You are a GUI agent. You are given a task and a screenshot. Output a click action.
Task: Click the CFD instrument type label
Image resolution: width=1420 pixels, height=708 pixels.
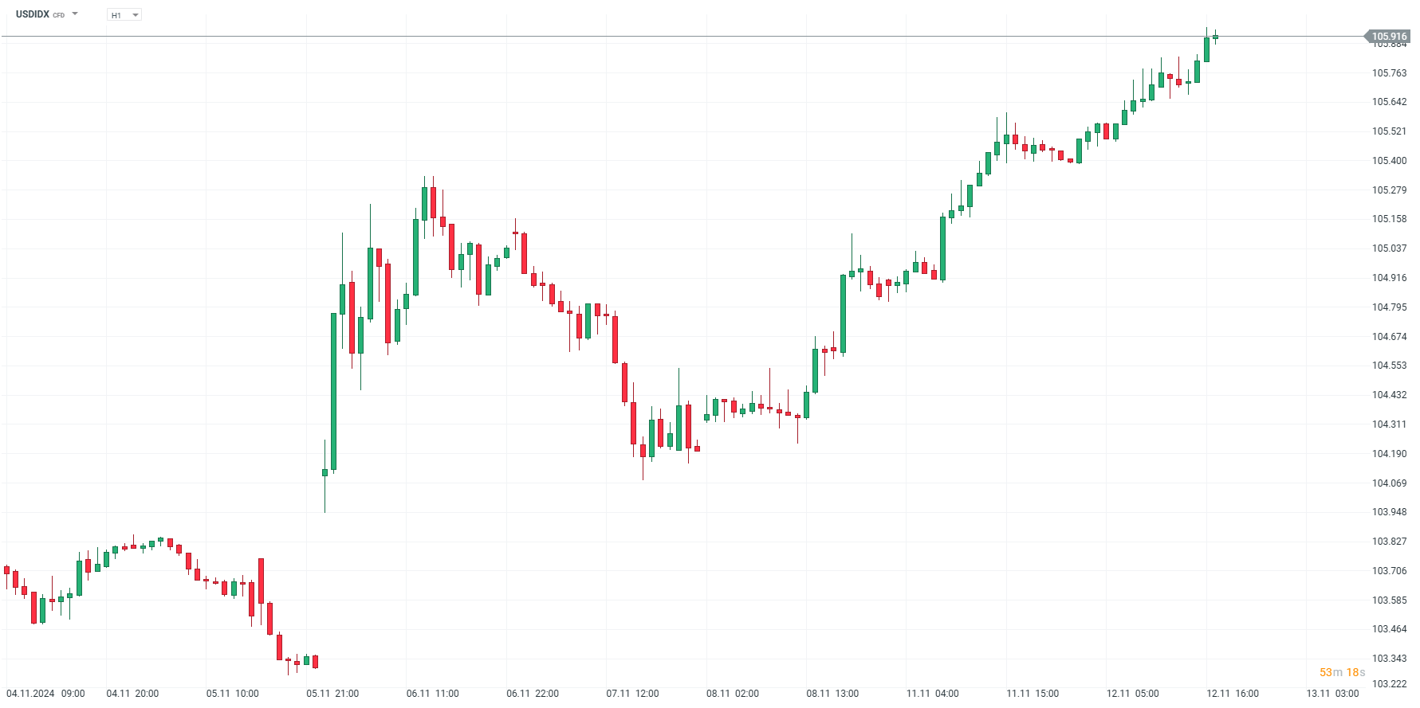click(59, 15)
